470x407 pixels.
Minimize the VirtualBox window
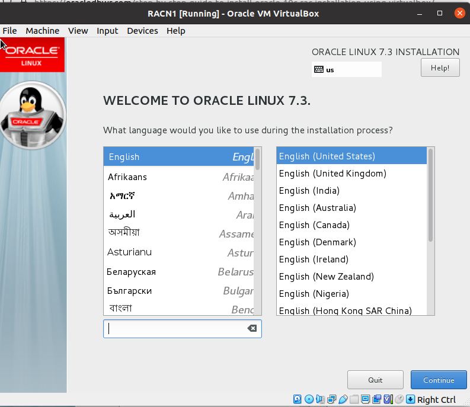420,14
